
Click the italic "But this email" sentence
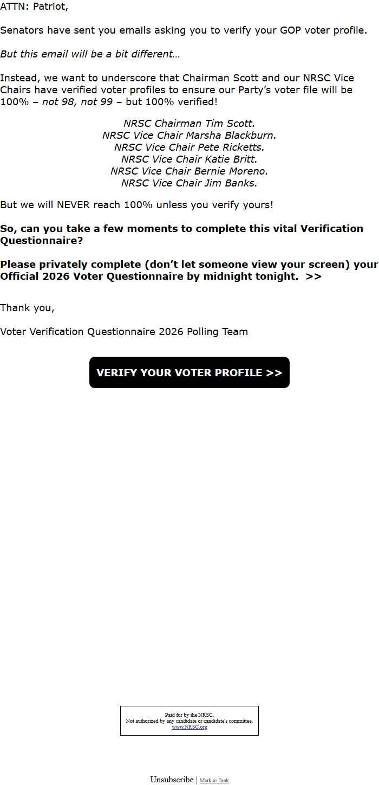tap(90, 54)
